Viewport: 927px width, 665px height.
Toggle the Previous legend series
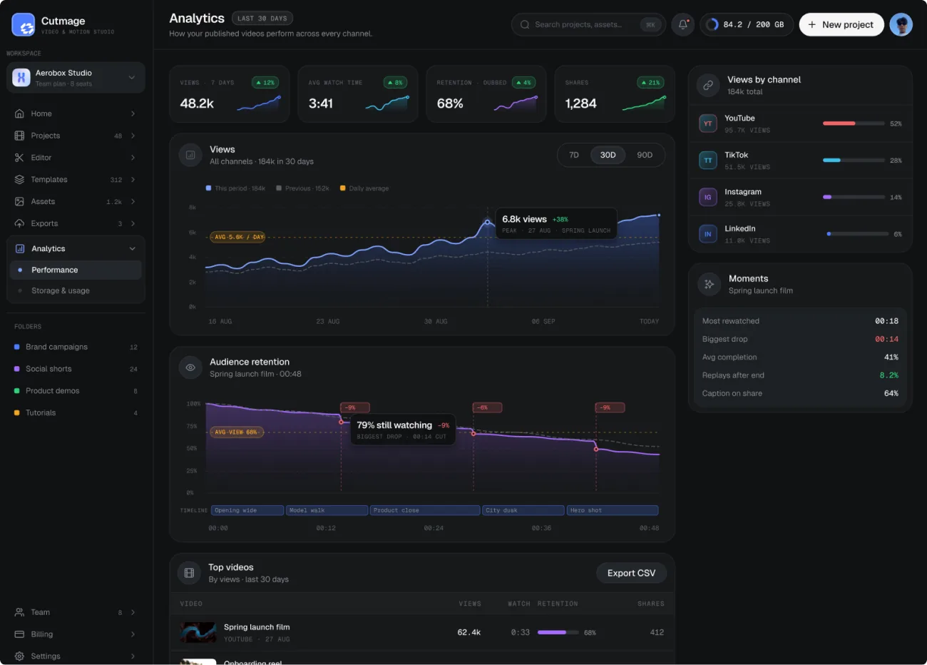[x=302, y=189]
